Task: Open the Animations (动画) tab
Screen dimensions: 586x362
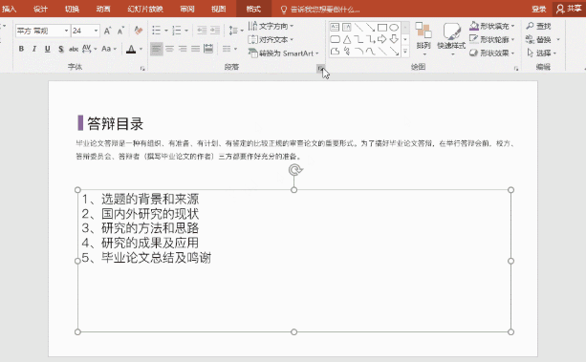Action: coord(103,9)
